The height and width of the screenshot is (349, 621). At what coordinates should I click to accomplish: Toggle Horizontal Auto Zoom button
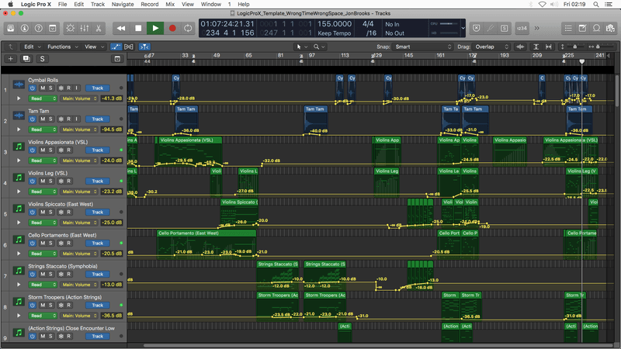coord(549,47)
